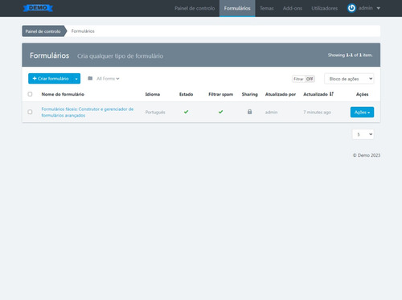Click the Criar formulário button

[51, 79]
